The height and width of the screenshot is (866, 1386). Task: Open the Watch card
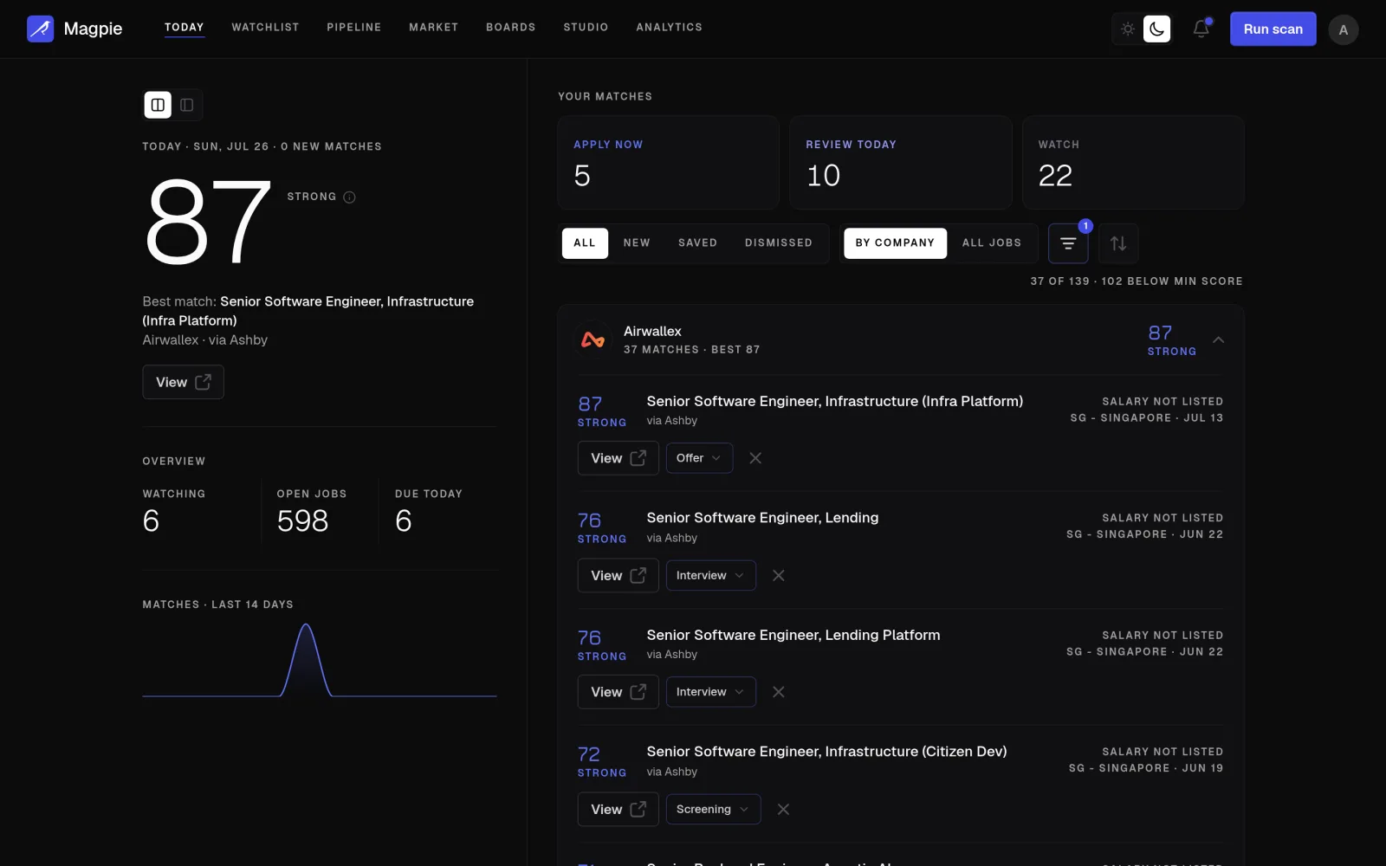click(1133, 163)
